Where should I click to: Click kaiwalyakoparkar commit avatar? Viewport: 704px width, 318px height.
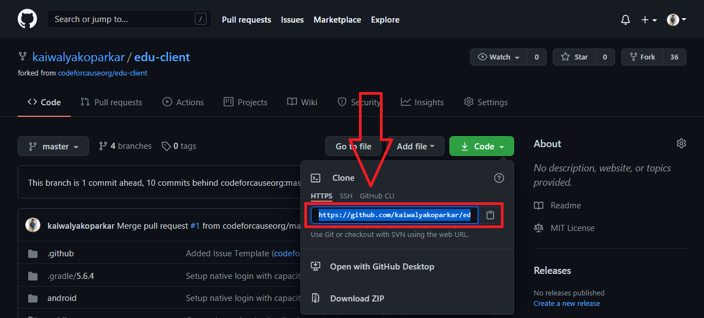coord(33,225)
